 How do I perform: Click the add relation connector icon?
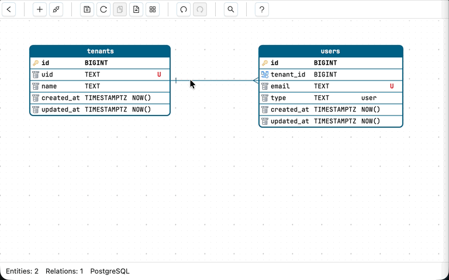coord(56,9)
